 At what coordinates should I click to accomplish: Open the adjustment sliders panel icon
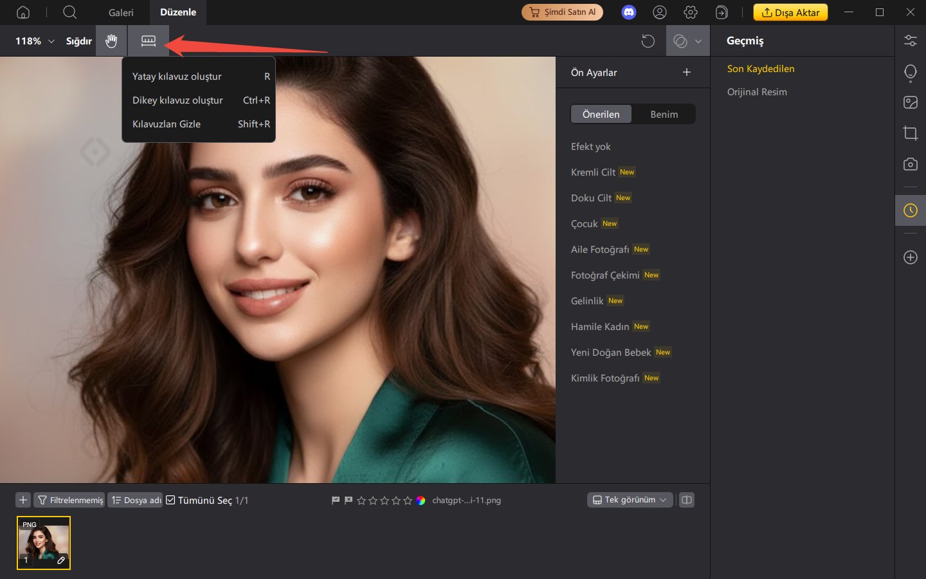pyautogui.click(x=910, y=41)
